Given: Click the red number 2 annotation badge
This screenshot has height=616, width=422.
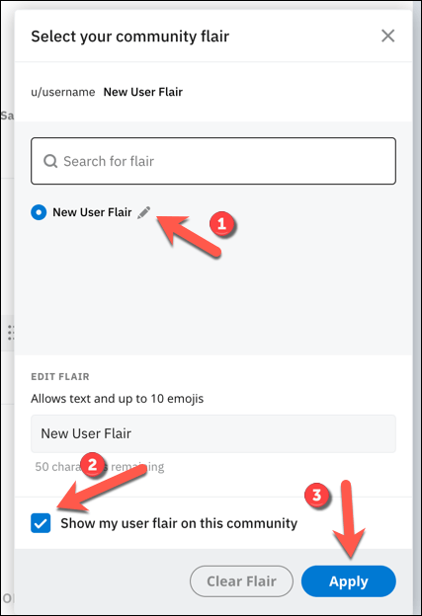Looking at the screenshot, I should pyautogui.click(x=93, y=465).
